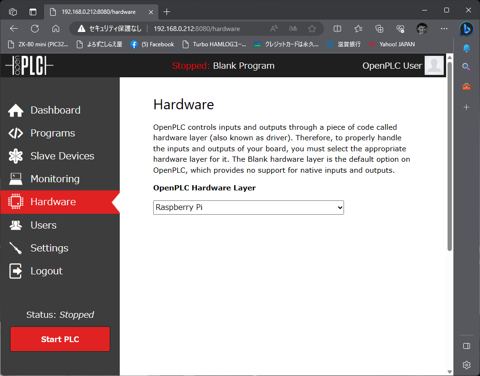Click the Logout exit-arrow icon
The height and width of the screenshot is (376, 480).
(x=16, y=271)
